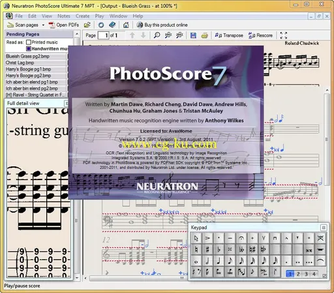Click the natural sign on Keypad

pyautogui.click(x=196, y=250)
